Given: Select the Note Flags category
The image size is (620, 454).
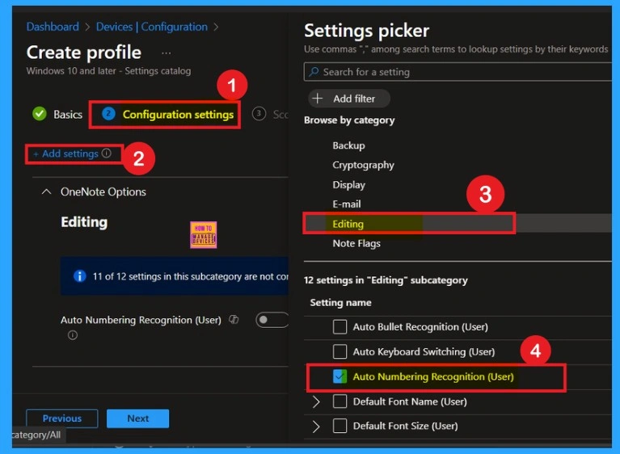Looking at the screenshot, I should click(356, 243).
